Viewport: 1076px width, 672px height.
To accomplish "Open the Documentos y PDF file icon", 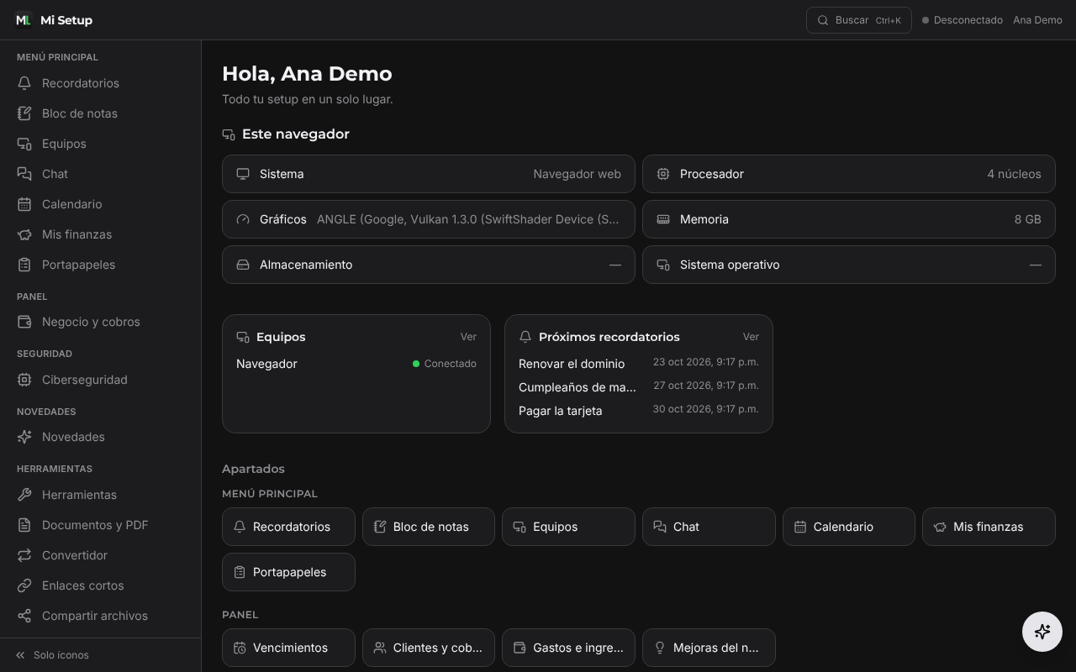I will (24, 525).
